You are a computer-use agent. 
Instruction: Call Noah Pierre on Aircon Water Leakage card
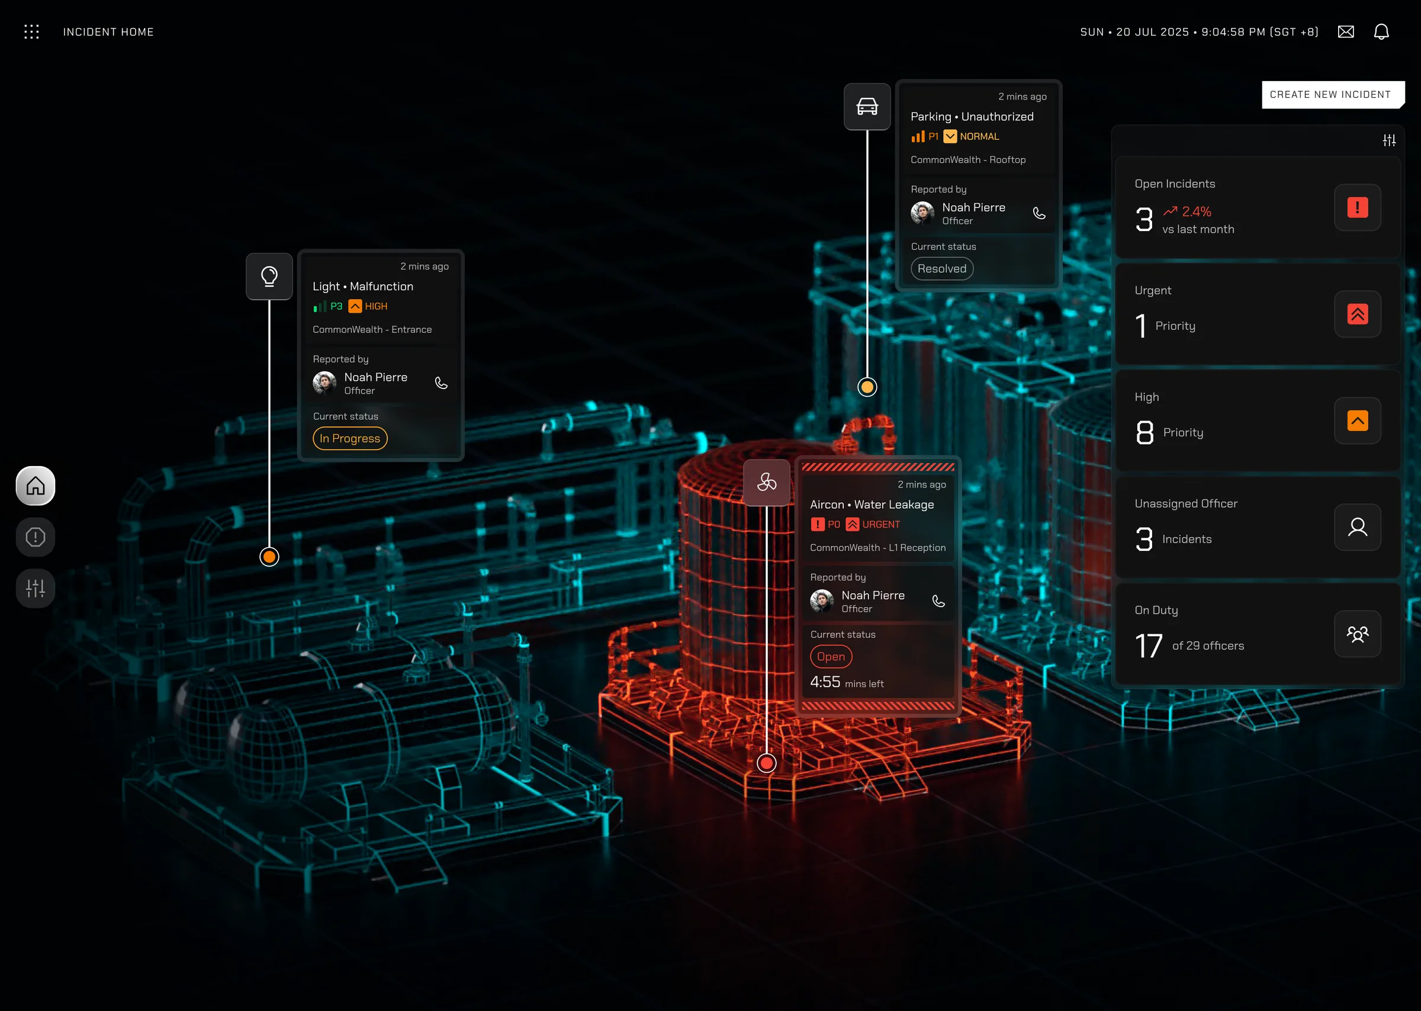point(938,601)
